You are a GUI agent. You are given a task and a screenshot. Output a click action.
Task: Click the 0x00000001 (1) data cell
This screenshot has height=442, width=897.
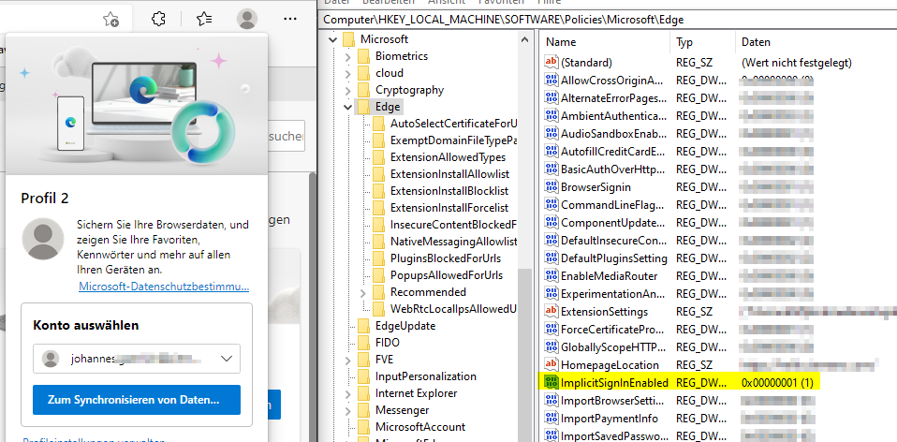(777, 382)
